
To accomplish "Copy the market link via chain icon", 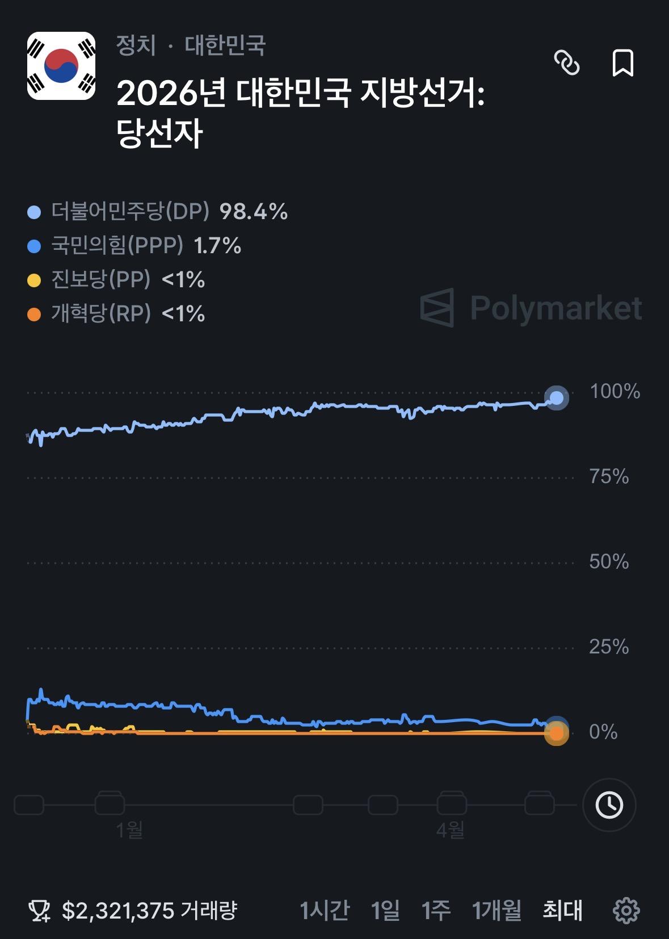I will coord(566,62).
